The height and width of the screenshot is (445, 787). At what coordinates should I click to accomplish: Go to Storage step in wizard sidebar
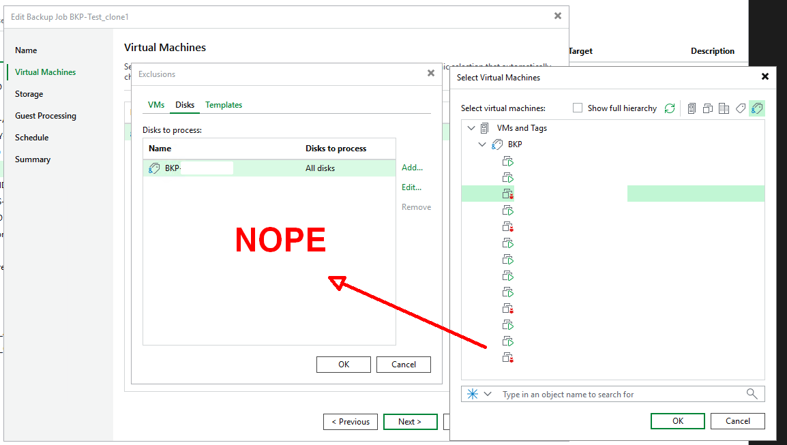[29, 94]
